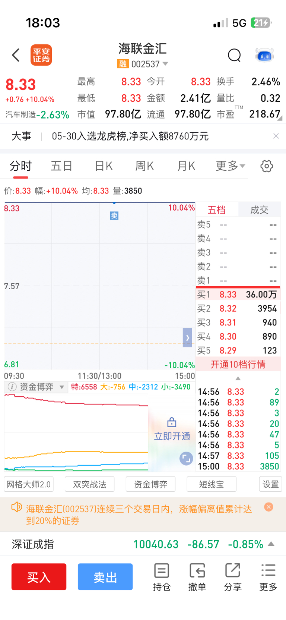Image resolution: width=286 pixels, height=620 pixels.
Task: Tap 立即开通 to unlock indicator
Action: (x=172, y=436)
